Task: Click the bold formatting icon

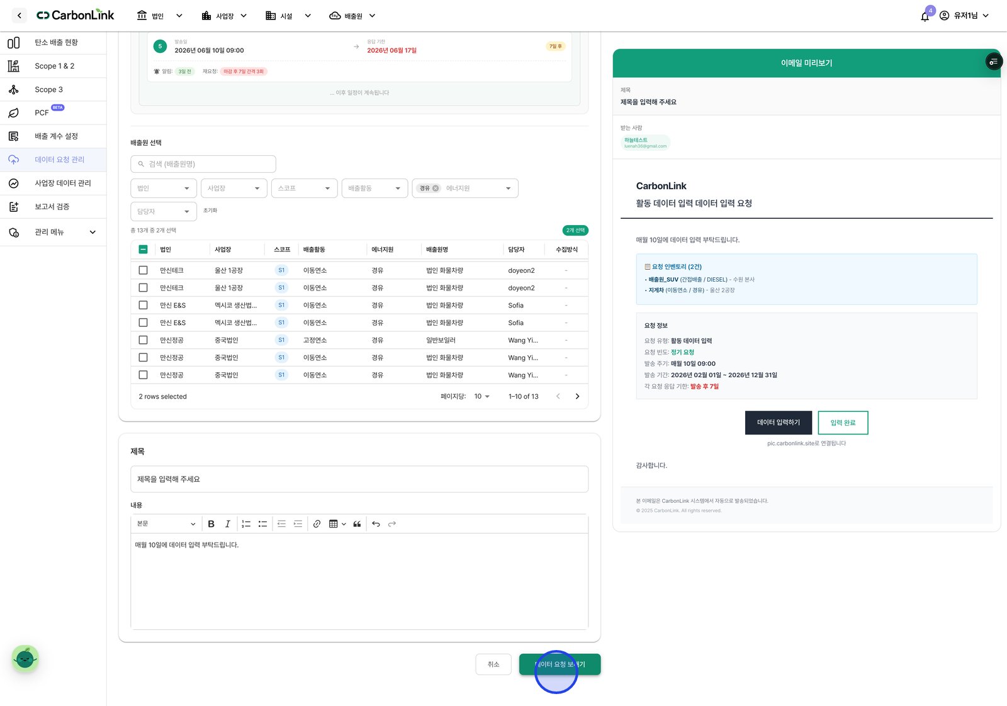Action: tap(211, 524)
